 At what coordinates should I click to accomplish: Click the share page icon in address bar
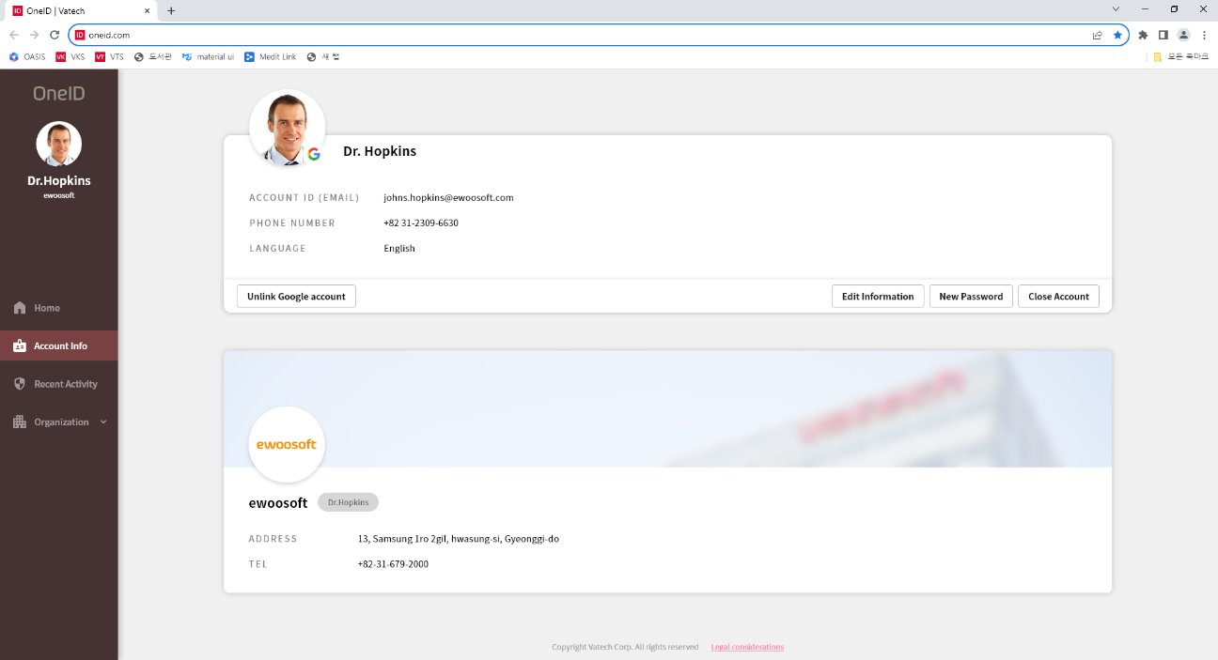pyautogui.click(x=1097, y=35)
